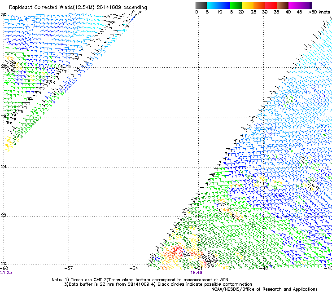Click the legend tick label 25
Viewport: 332px width, 292px height.
click(x=253, y=12)
